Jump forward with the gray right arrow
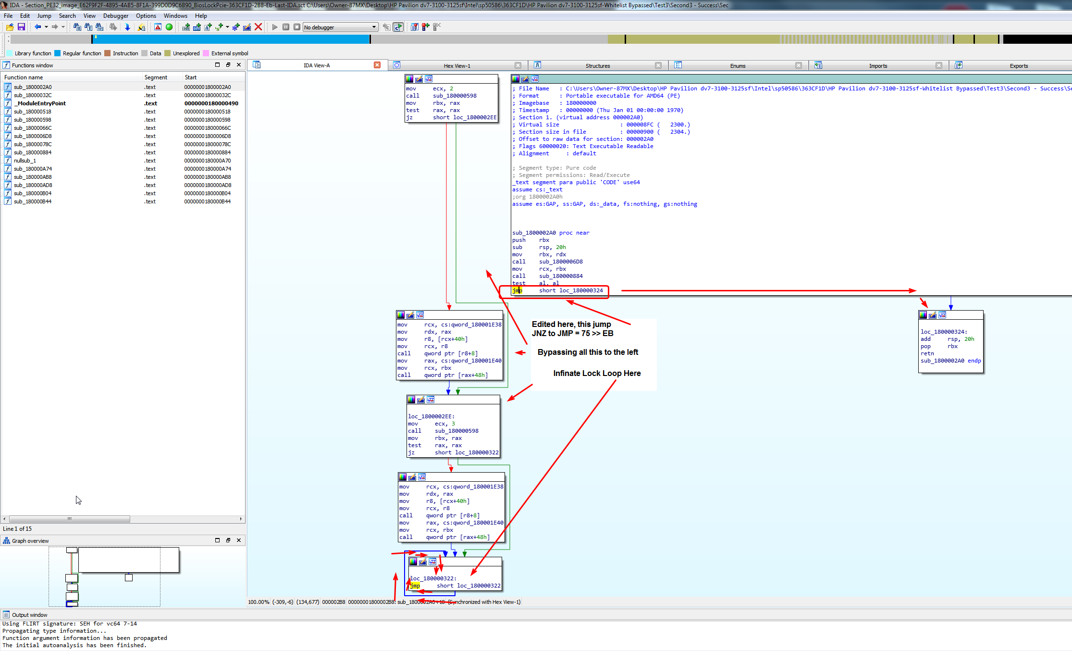Screen dimensions: 1072x651 [x=55, y=27]
